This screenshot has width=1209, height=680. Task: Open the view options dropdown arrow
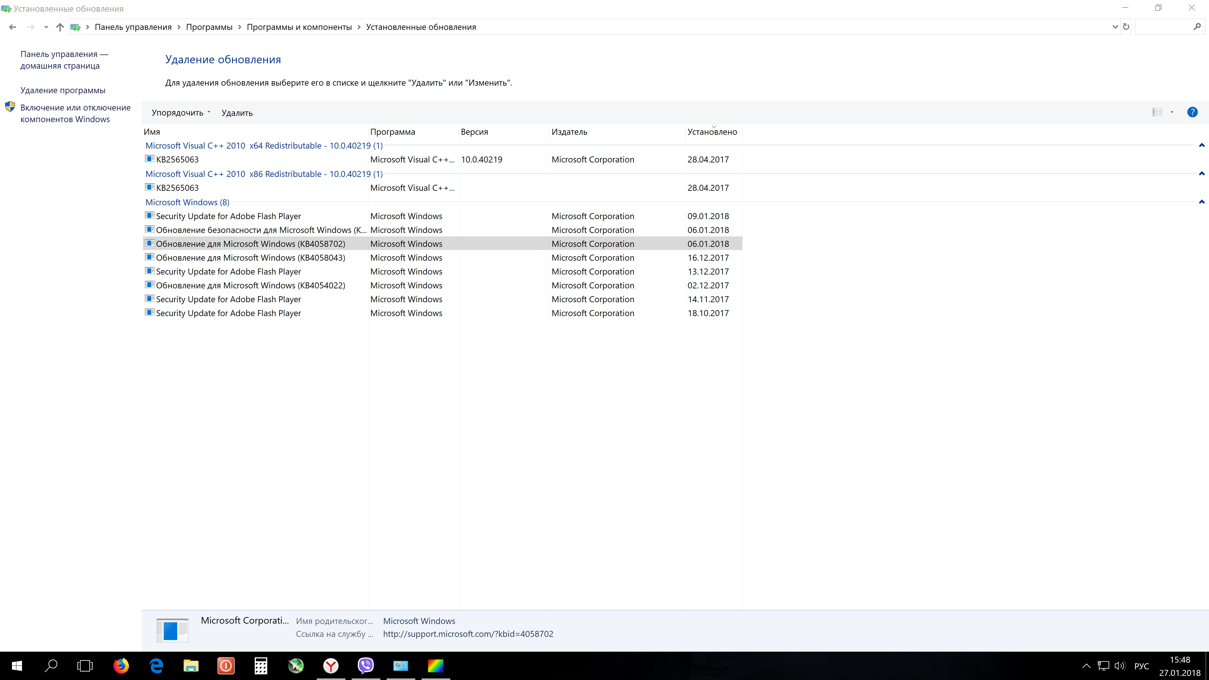pyautogui.click(x=1172, y=112)
